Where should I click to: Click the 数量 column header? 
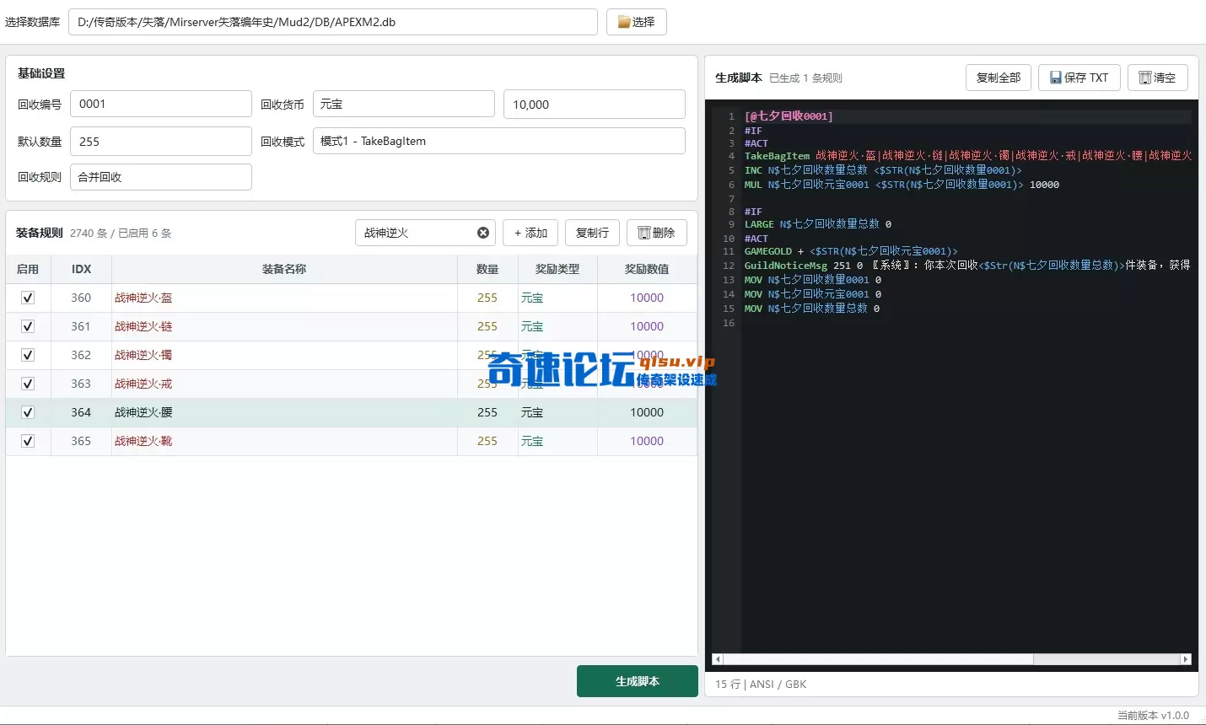pyautogui.click(x=487, y=269)
